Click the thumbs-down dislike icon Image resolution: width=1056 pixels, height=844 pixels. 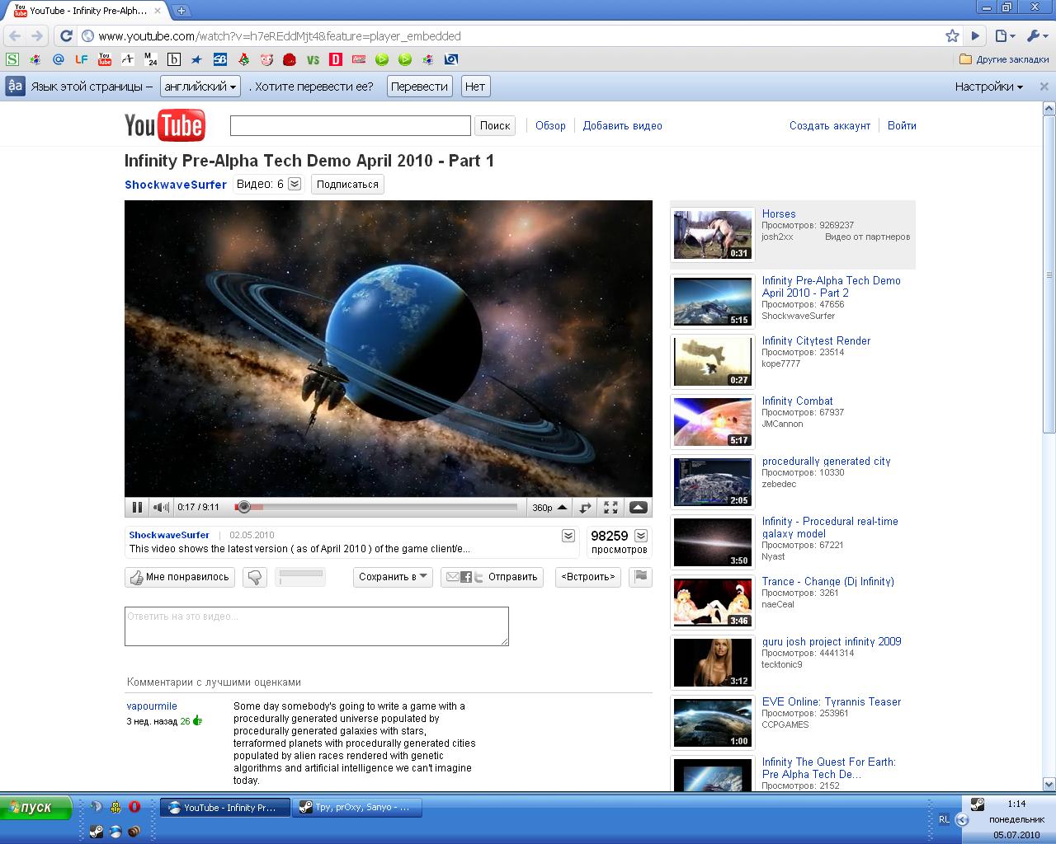pyautogui.click(x=255, y=577)
